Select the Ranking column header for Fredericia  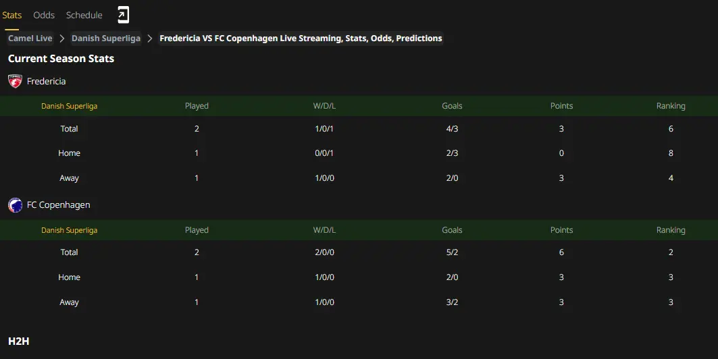click(671, 106)
